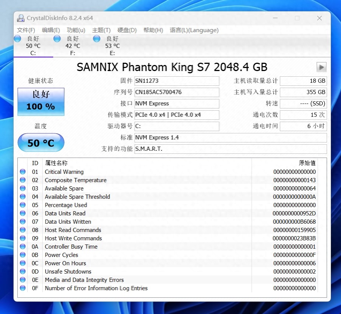This screenshot has width=341, height=314.
Task: Click the interface field NVM Express
Action: (x=177, y=104)
